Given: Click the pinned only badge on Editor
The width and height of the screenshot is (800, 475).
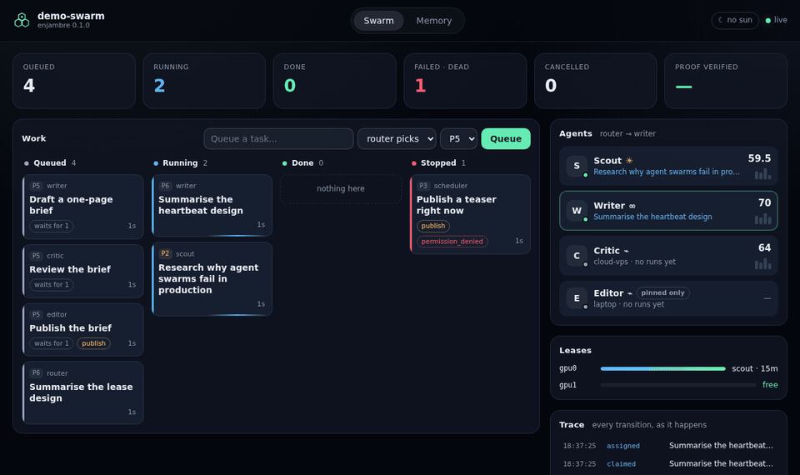Looking at the screenshot, I should (662, 292).
